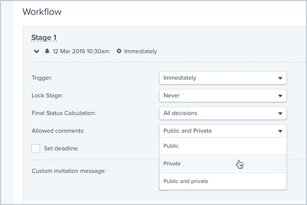
Task: Click the arrow on Public and Private field
Action: pos(280,131)
